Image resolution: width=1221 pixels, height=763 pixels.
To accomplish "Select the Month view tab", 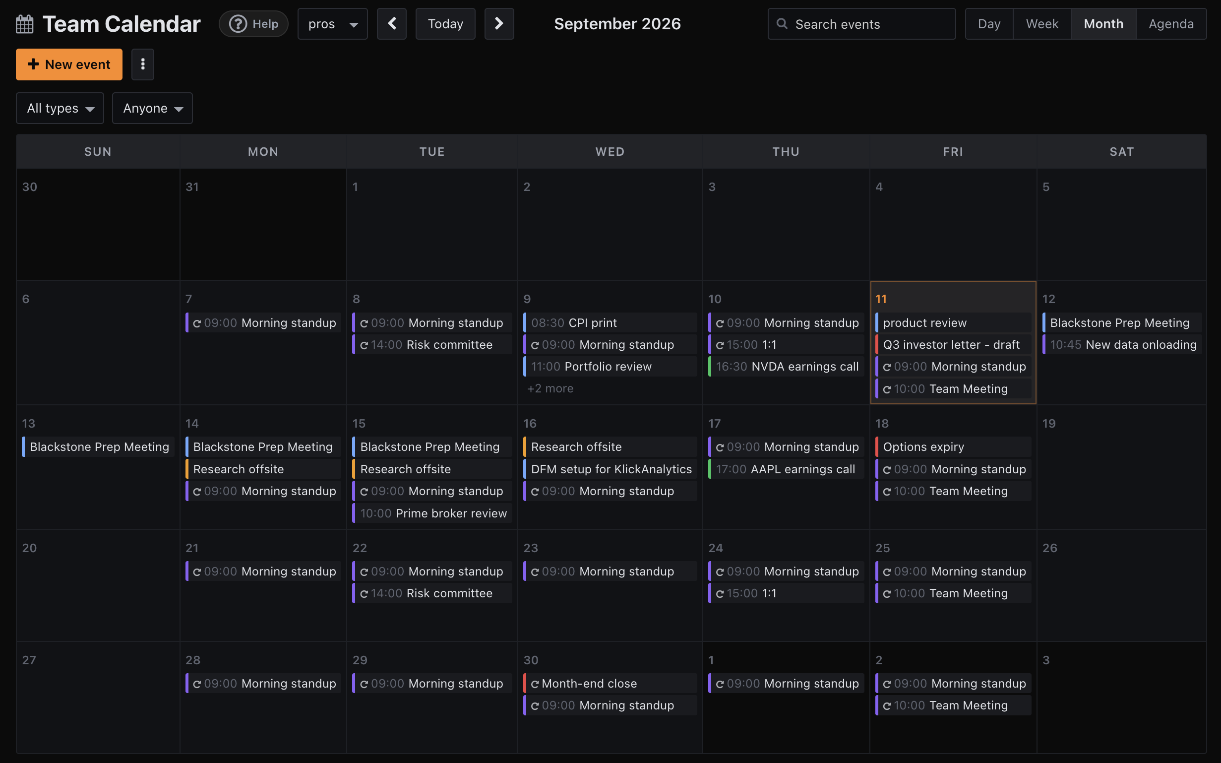I will [1103, 24].
